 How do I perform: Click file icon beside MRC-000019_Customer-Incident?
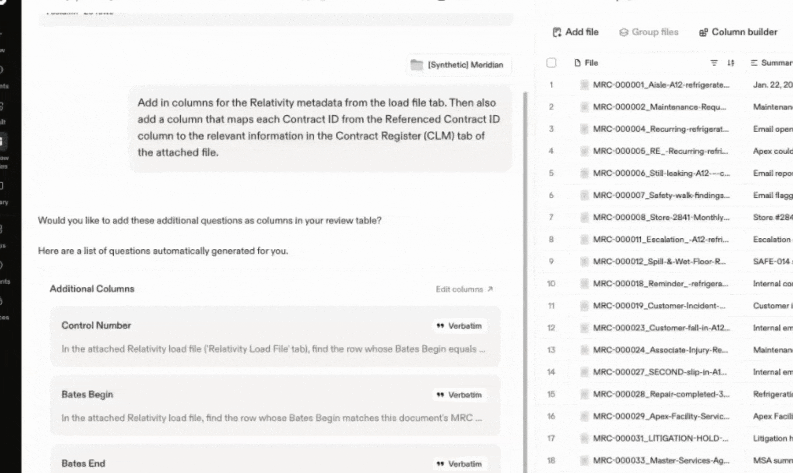[x=584, y=306]
